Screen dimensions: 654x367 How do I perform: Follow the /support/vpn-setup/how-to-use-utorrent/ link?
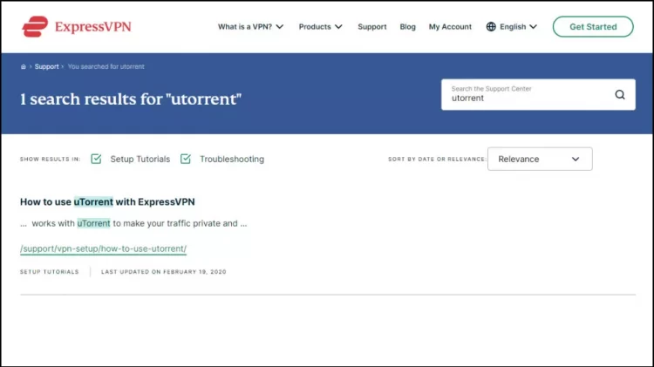pos(103,248)
